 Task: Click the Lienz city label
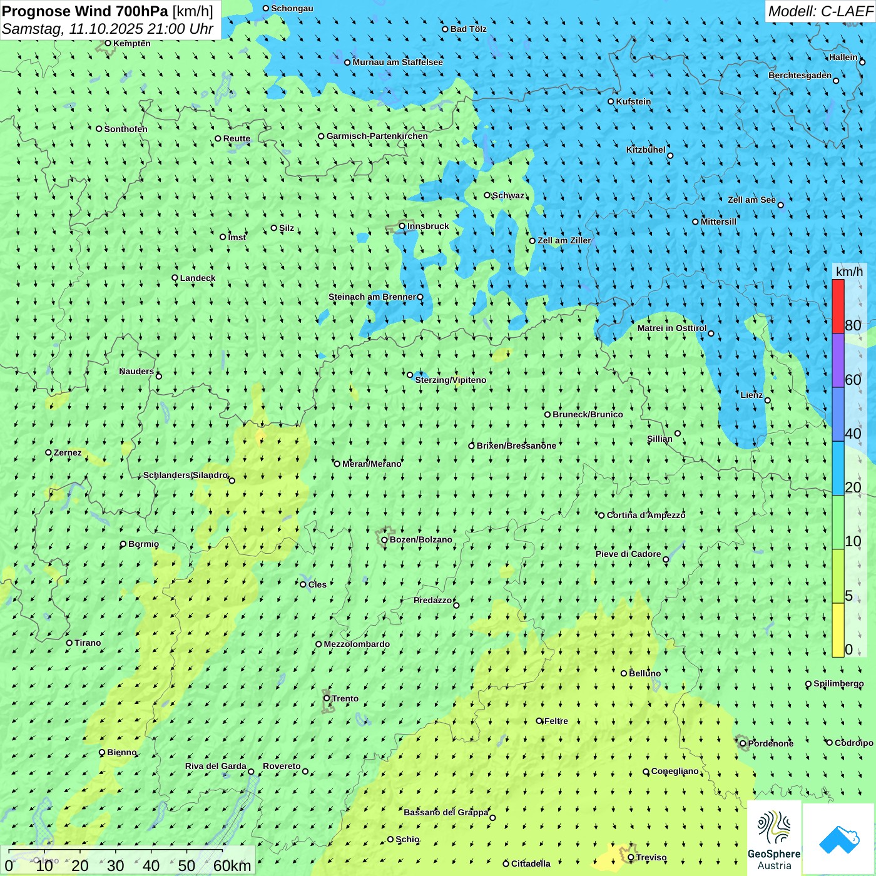click(751, 395)
